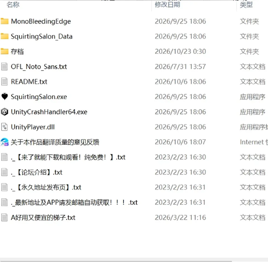Click the 2026/7/31 13:57 modified date
Viewport: 268px width, 262px height.
[x=180, y=67]
